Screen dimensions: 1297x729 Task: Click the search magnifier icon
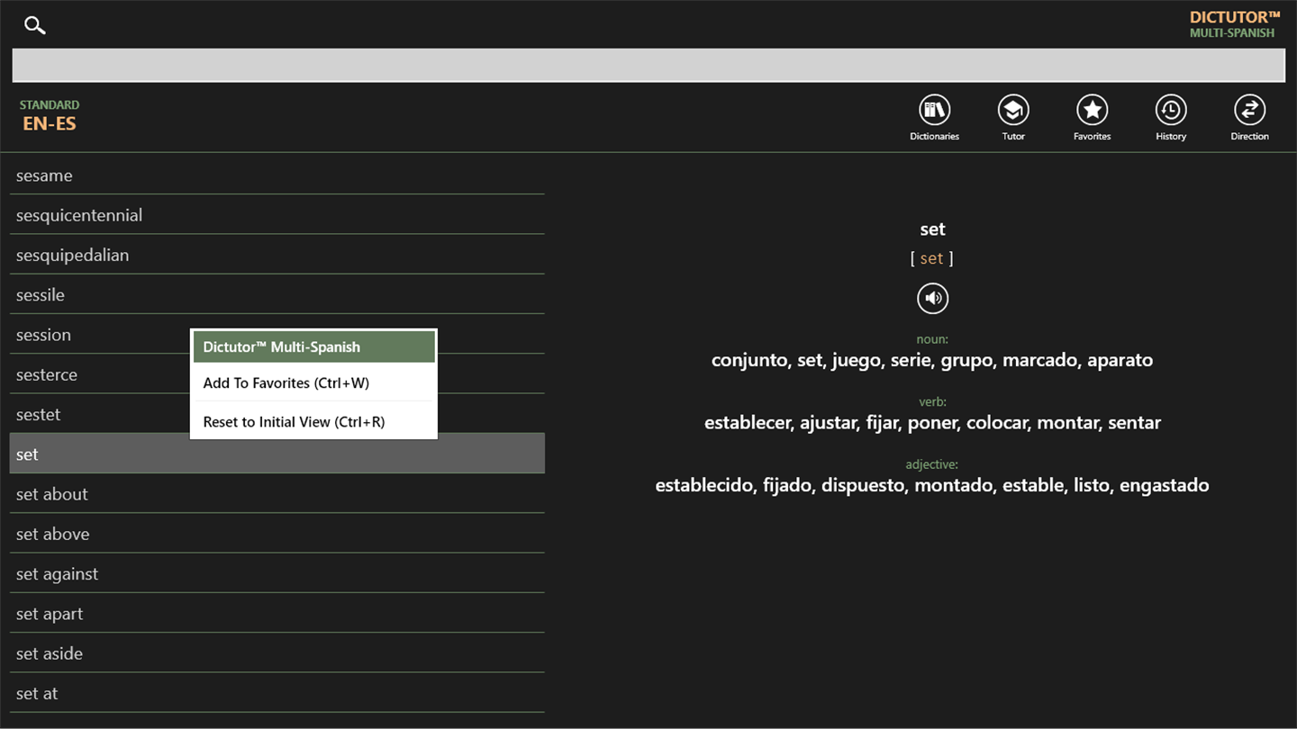point(34,25)
